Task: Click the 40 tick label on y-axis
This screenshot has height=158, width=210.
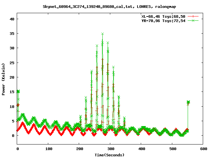Action: (12, 19)
